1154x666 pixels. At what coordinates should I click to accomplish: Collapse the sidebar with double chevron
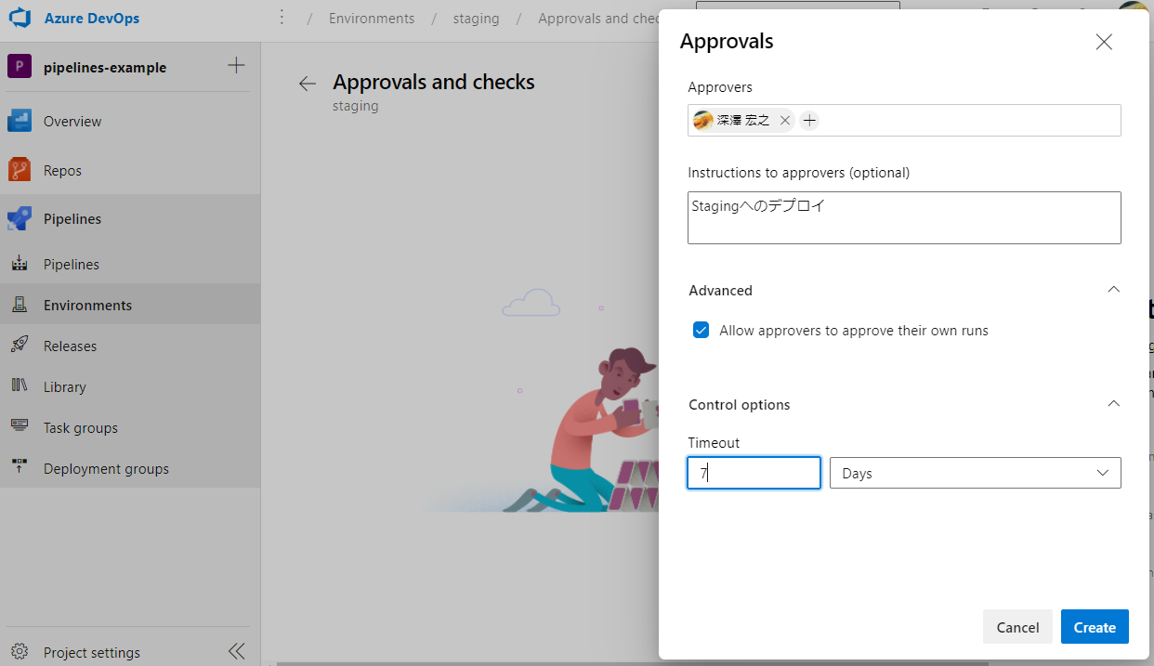[x=236, y=651]
